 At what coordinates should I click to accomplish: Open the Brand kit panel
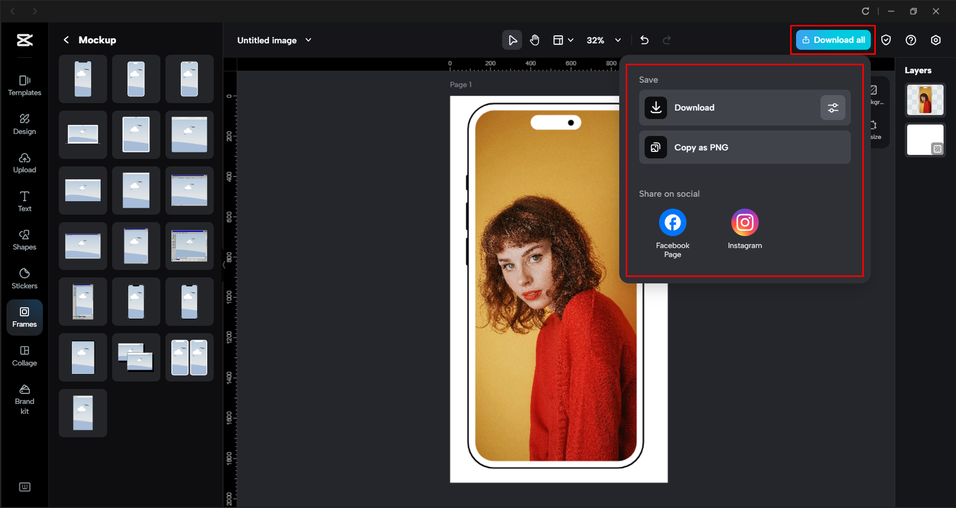point(24,398)
